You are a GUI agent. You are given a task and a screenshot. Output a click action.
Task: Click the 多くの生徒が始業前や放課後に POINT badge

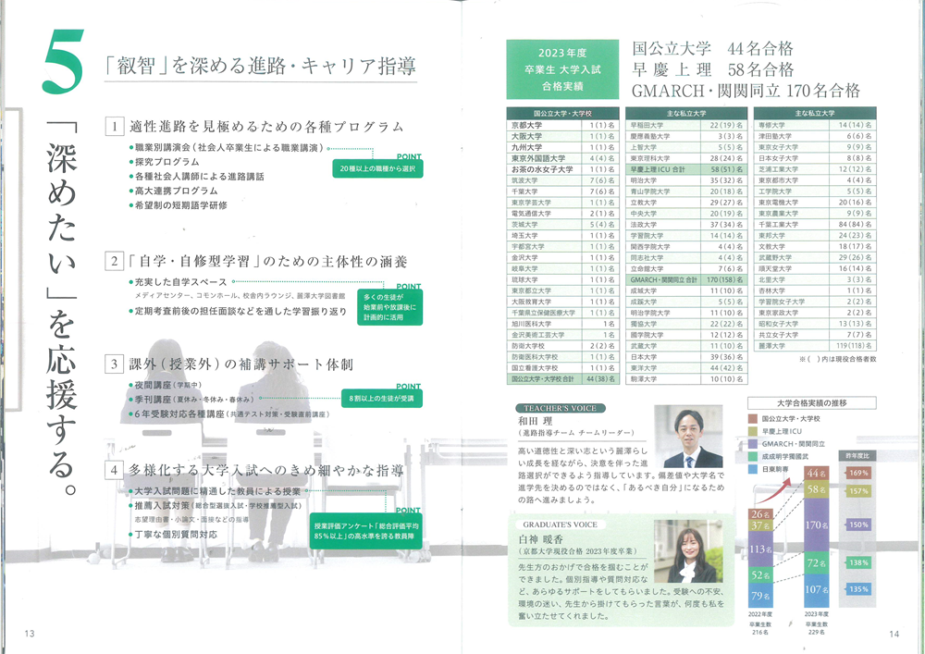point(389,307)
